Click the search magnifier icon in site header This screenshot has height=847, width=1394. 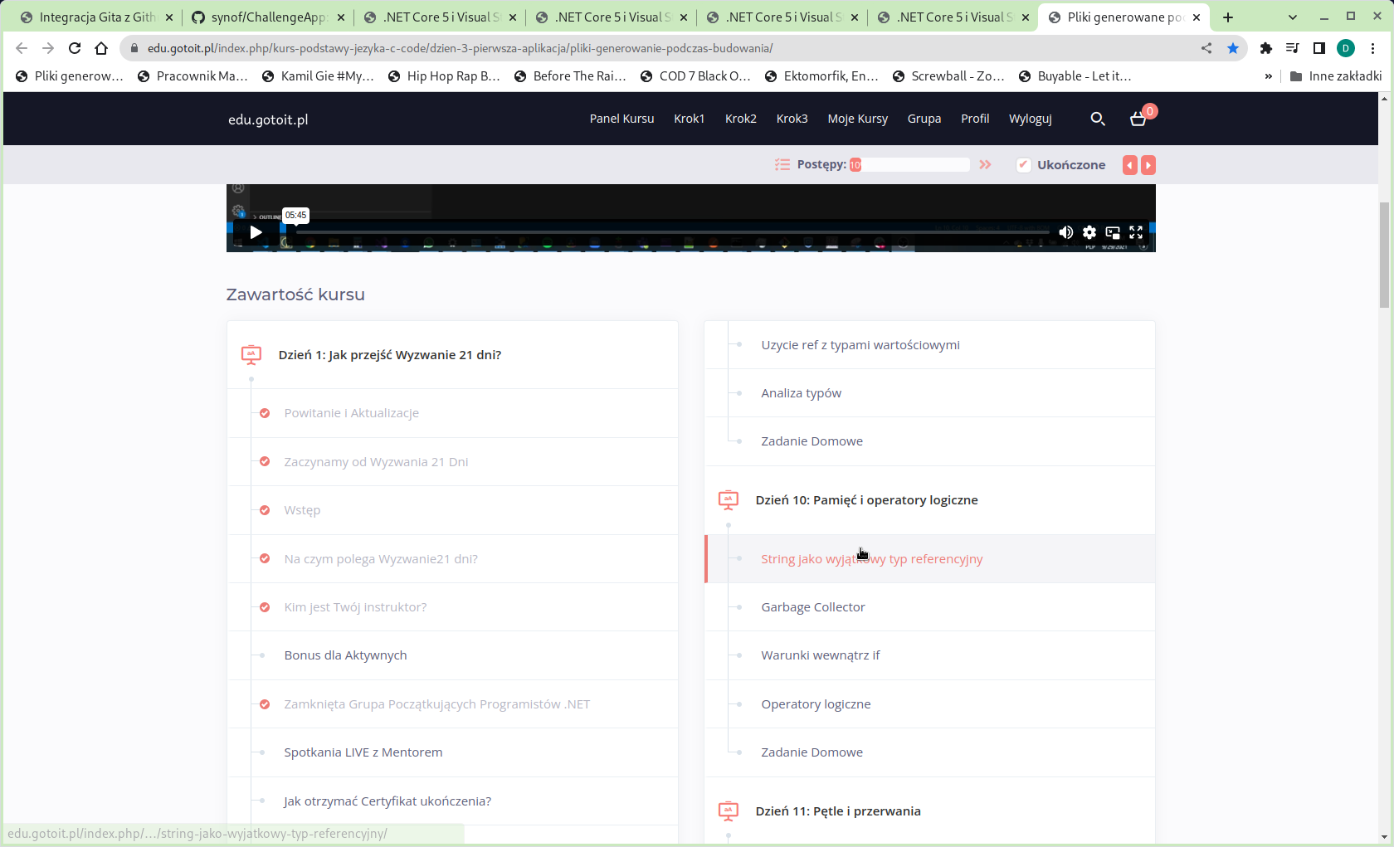coord(1097,119)
